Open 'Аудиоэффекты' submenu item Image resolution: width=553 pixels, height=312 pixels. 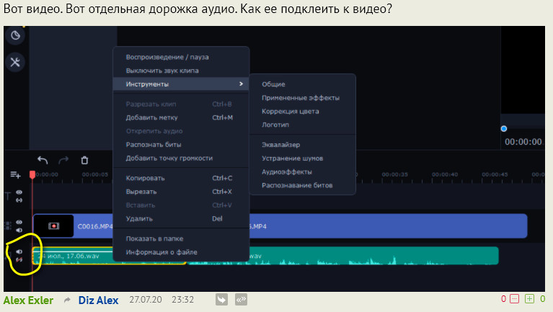coord(302,171)
